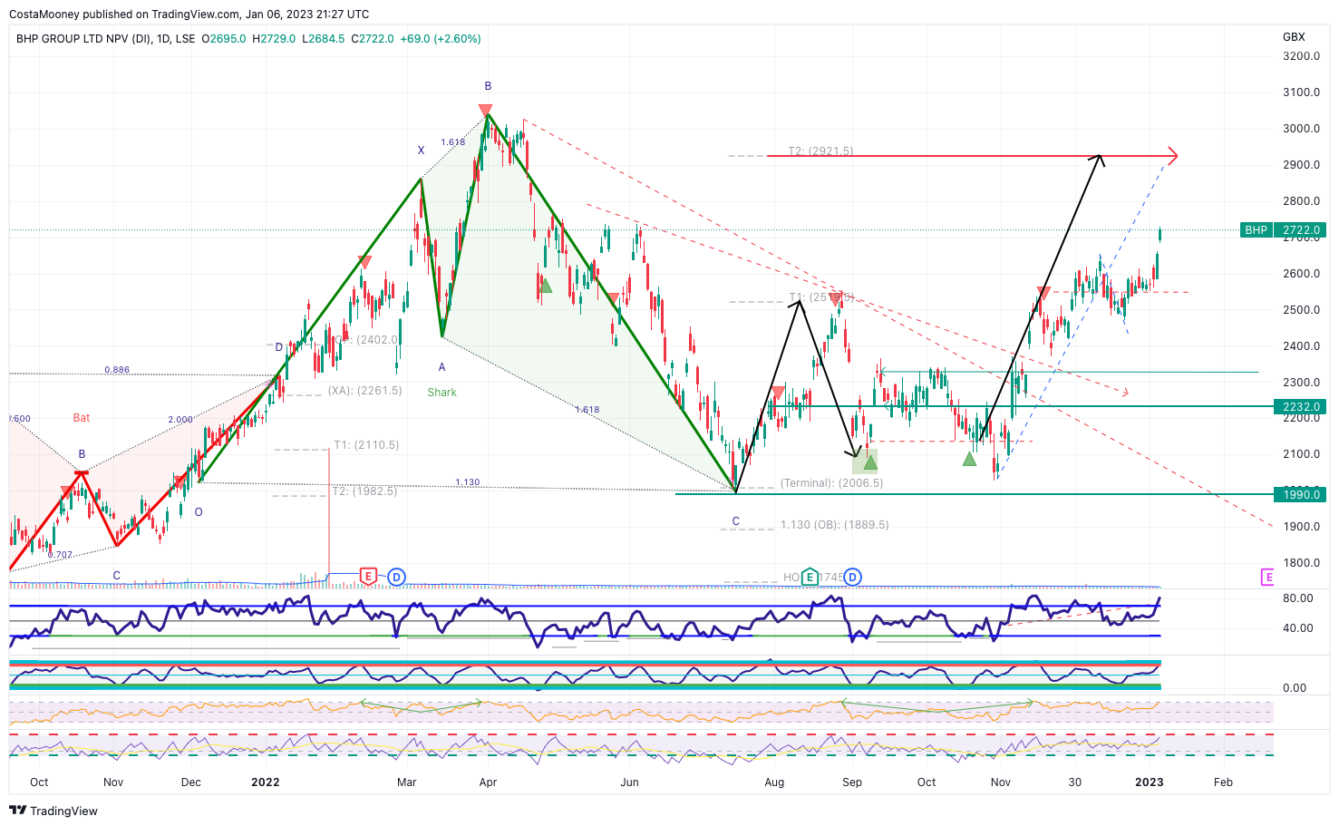
Task: Click the red down-triangle at the Shark B peak
Action: coord(487,111)
